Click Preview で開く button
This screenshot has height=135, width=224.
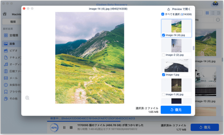179,9
